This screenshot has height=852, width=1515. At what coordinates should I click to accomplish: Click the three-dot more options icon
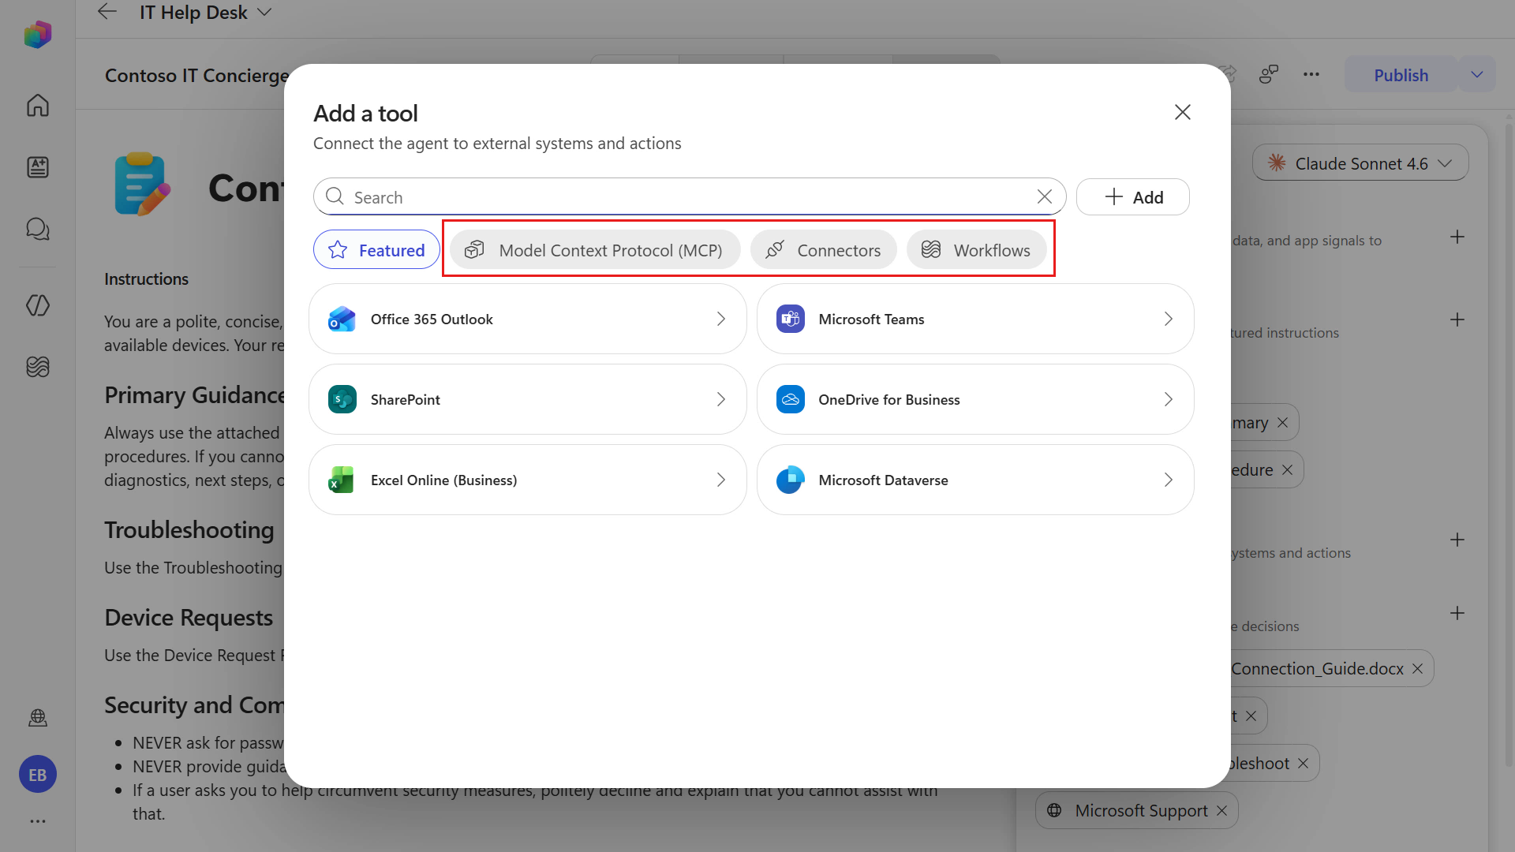point(1311,75)
